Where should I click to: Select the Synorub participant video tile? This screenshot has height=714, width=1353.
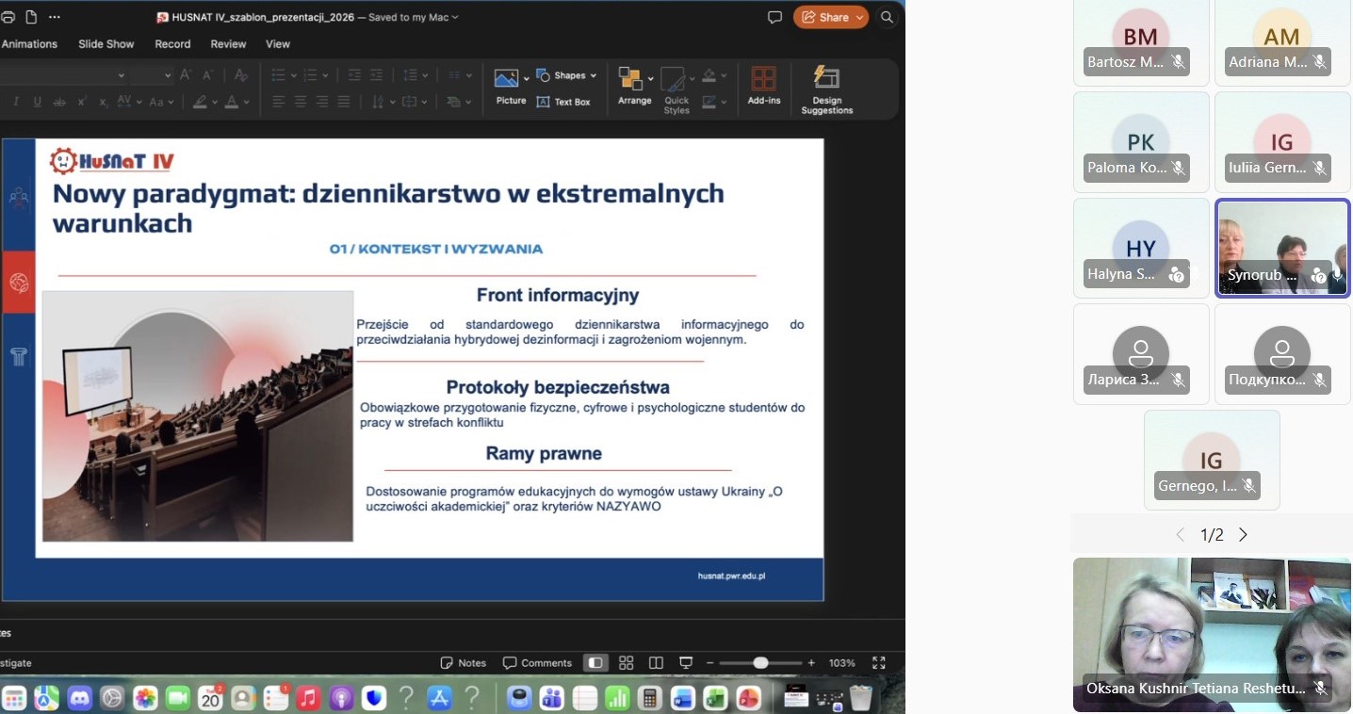click(1282, 248)
